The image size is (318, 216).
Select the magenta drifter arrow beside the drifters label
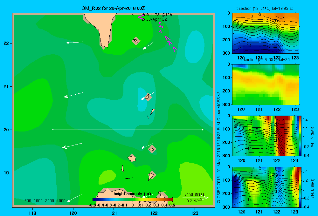click(x=140, y=17)
